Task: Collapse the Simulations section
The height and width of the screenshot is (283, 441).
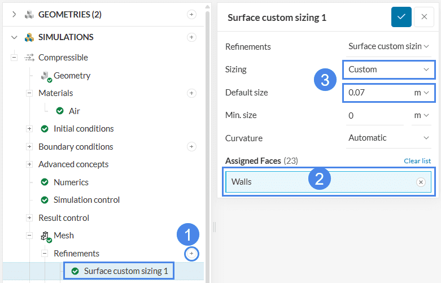Action: pyautogui.click(x=14, y=37)
